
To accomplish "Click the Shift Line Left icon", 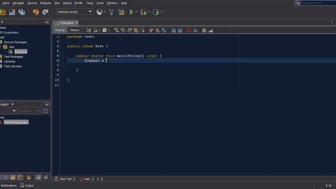I will pyautogui.click(x=173, y=30).
